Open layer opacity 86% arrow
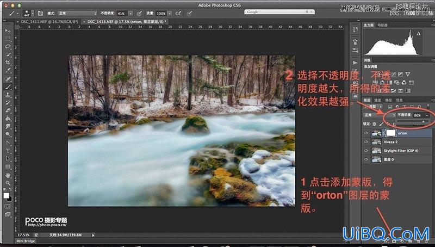Image resolution: width=435 pixels, height=247 pixels. coord(427,115)
